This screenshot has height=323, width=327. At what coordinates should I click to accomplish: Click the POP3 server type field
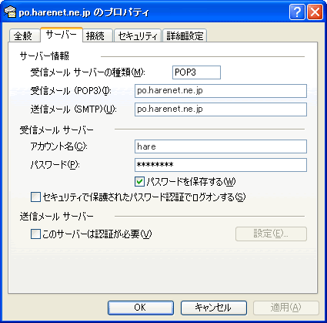(x=196, y=72)
